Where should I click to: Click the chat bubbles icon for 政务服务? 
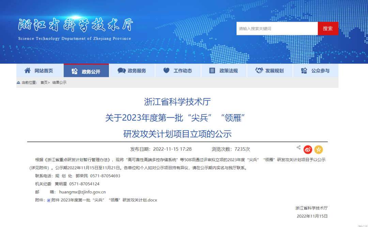click(x=122, y=71)
